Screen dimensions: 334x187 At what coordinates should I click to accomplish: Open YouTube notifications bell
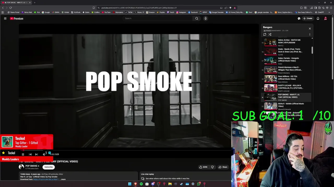(x=318, y=18)
